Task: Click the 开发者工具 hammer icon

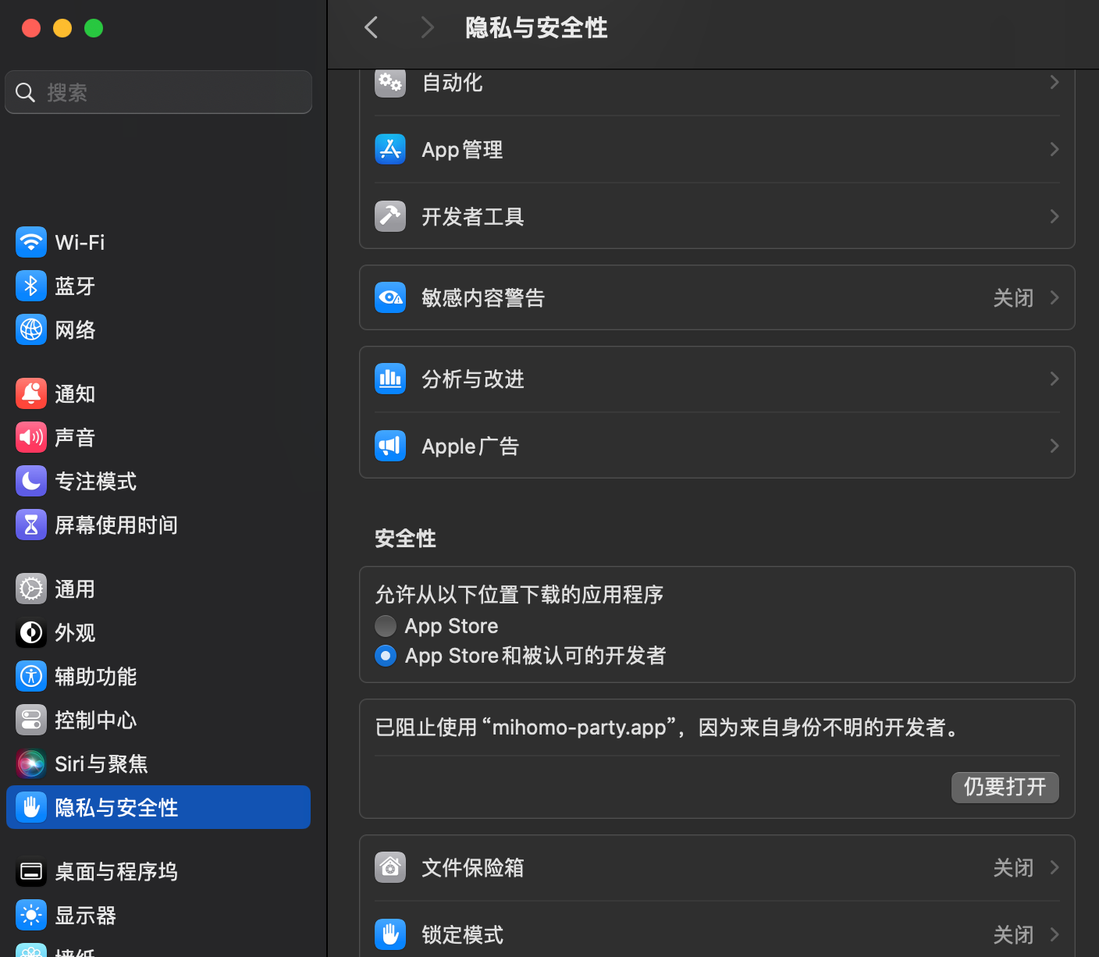Action: [x=390, y=216]
